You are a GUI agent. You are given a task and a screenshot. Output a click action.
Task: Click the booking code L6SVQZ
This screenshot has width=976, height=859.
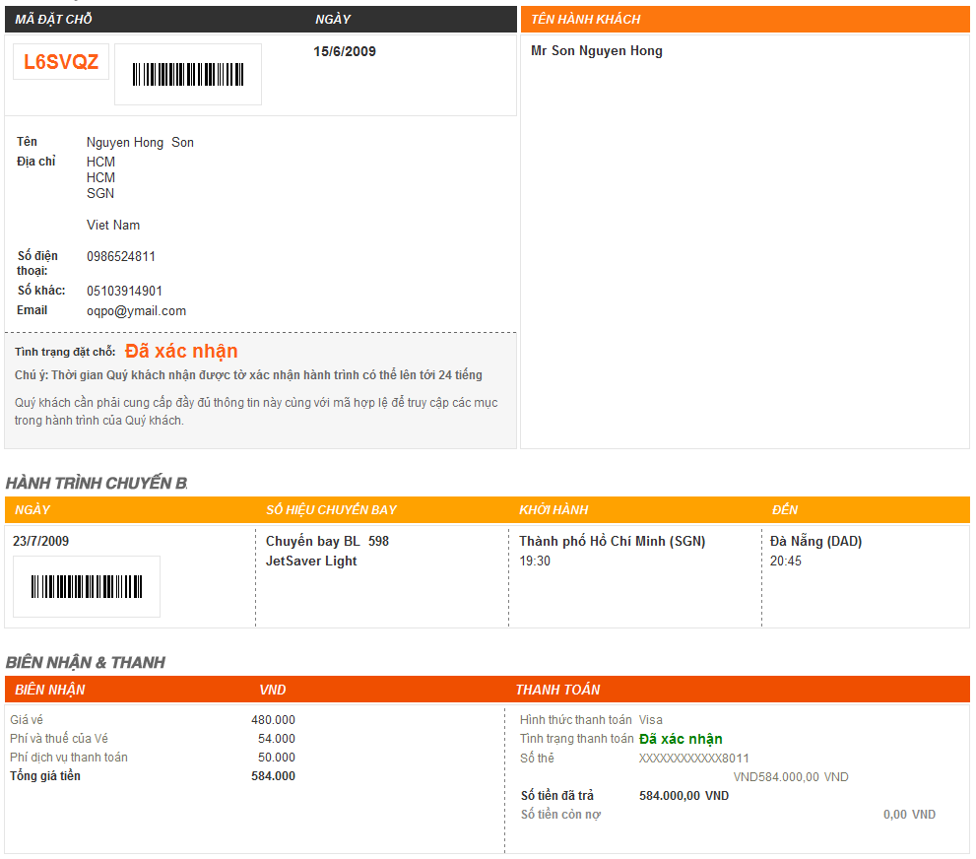(61, 62)
